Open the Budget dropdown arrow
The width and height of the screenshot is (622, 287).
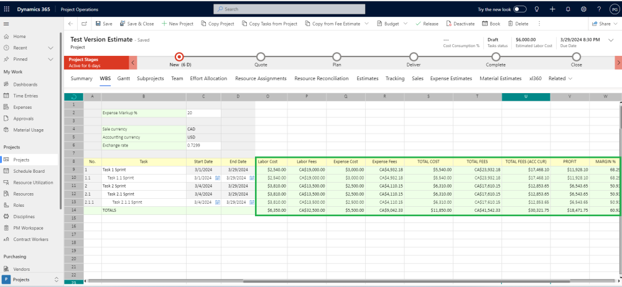[406, 24]
